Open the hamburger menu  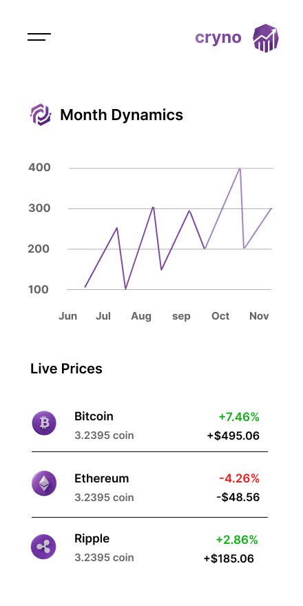pos(39,37)
